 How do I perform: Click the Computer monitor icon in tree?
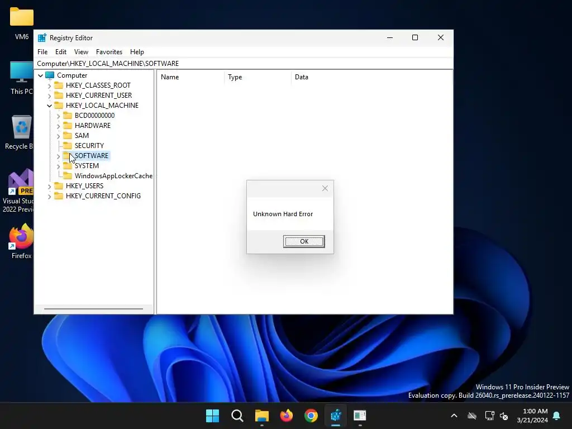(x=50, y=75)
